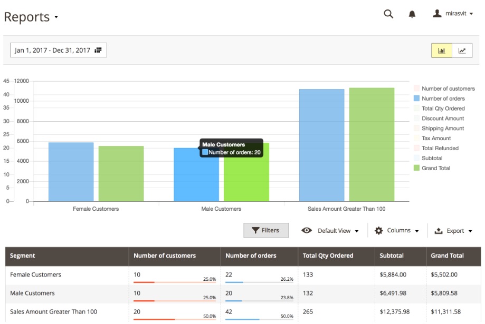The height and width of the screenshot is (324, 485).
Task: Switch to line chart view icon
Action: click(x=462, y=51)
